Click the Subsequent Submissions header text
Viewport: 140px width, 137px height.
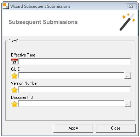[x=43, y=22]
